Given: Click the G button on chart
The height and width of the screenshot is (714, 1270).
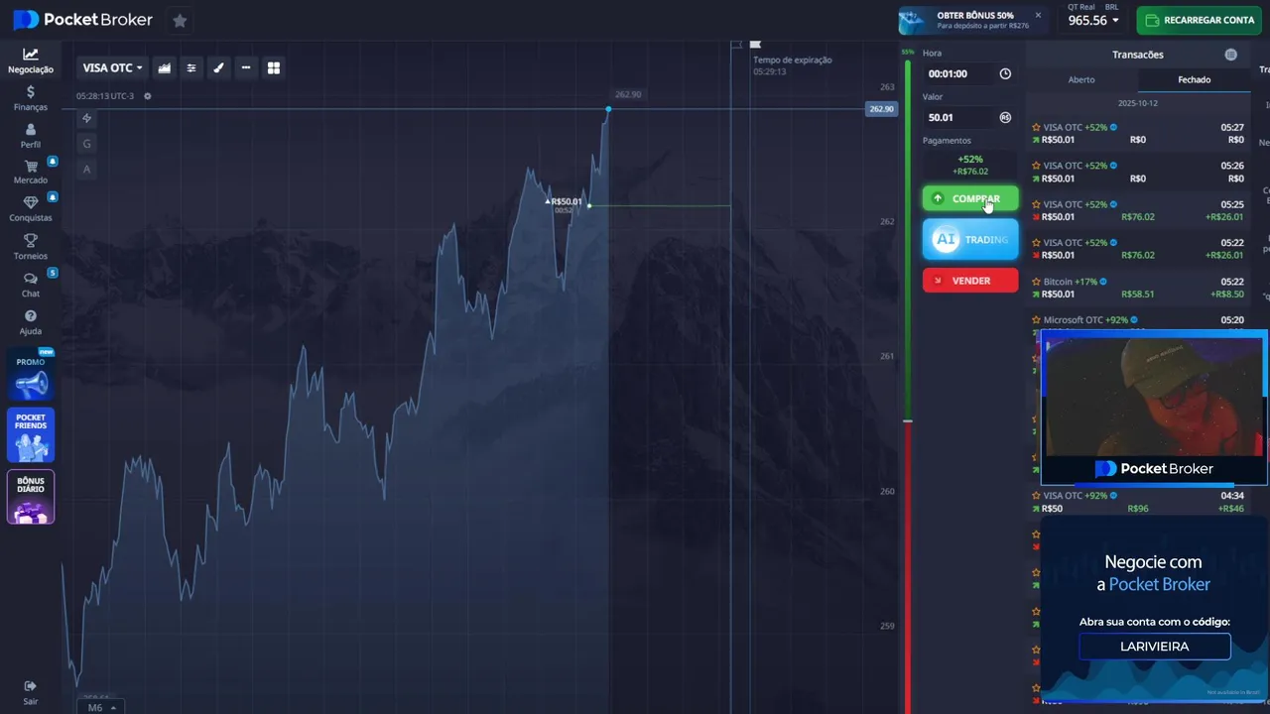Looking at the screenshot, I should (x=86, y=144).
